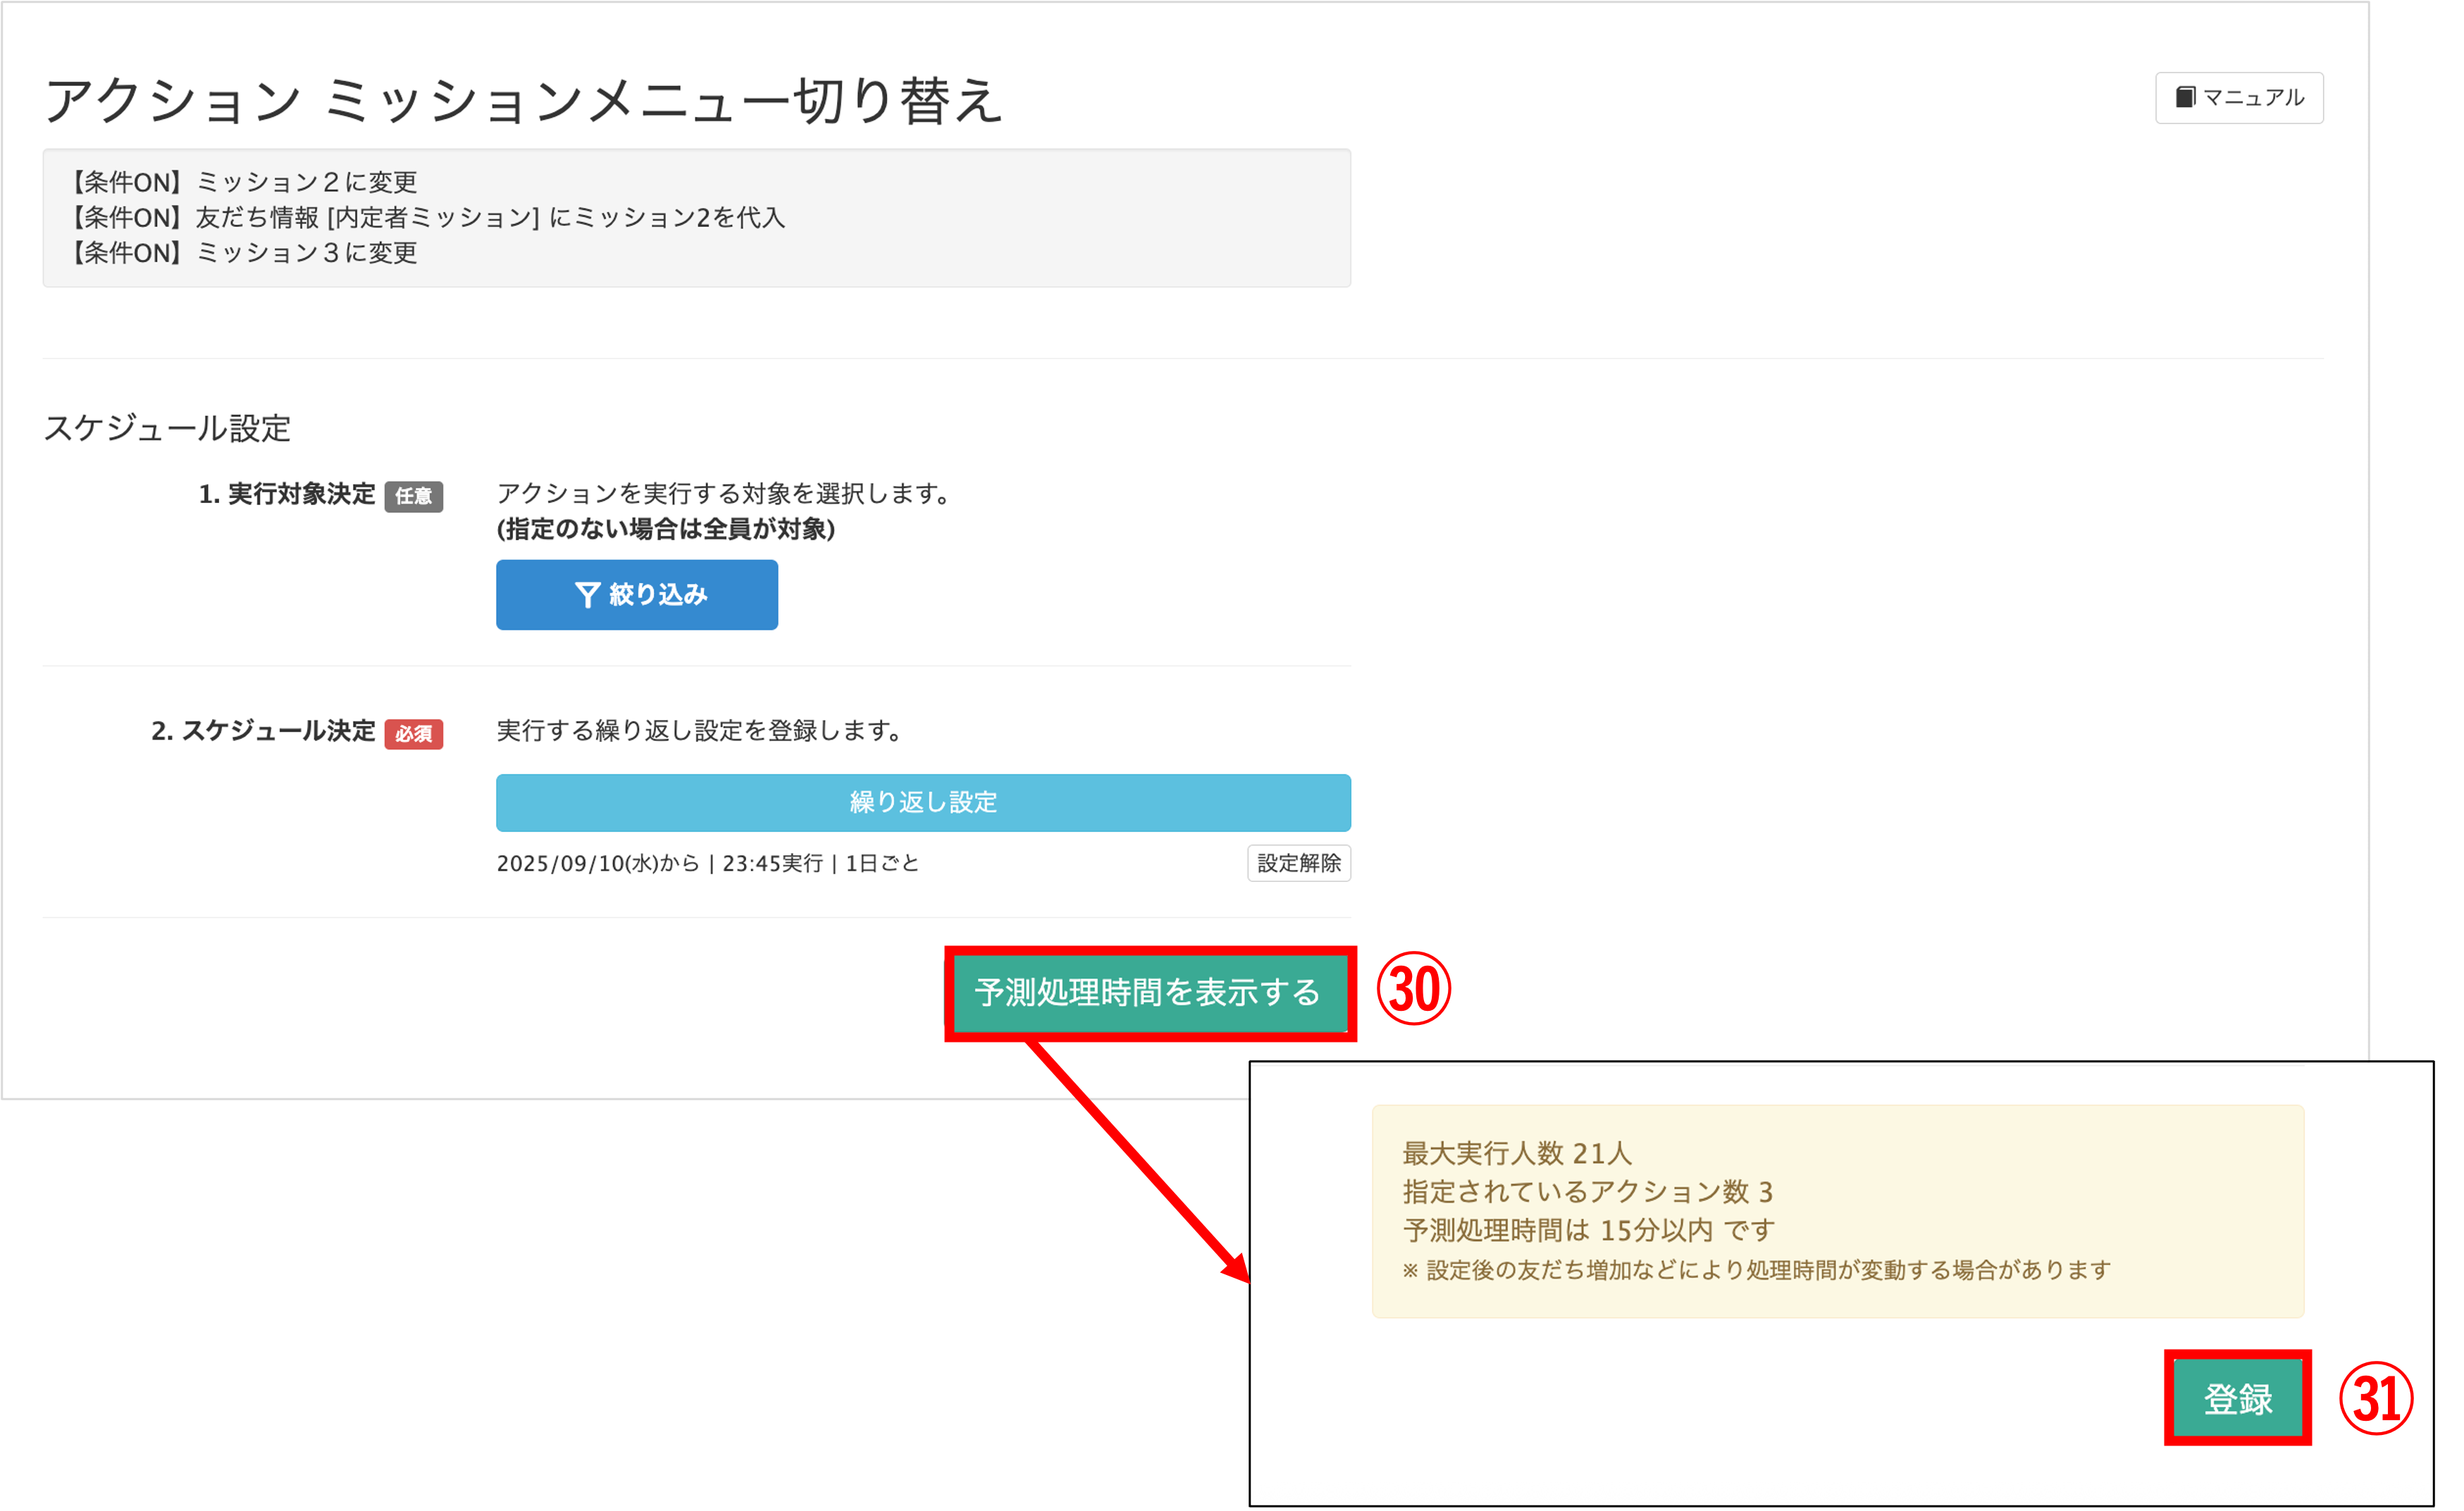Click the line 【条件ON】ミッション２に変更
The width and height of the screenshot is (2464, 1511).
click(x=241, y=182)
